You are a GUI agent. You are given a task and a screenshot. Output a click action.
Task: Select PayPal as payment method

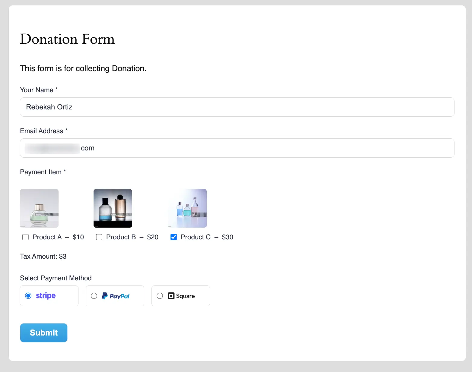click(x=94, y=296)
